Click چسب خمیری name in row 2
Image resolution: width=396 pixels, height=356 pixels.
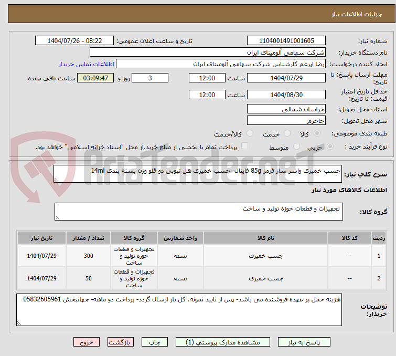(x=266, y=278)
